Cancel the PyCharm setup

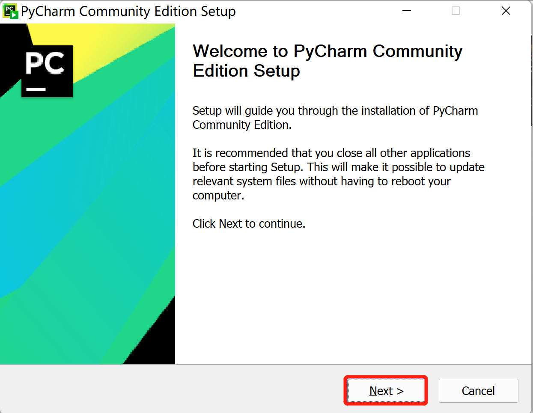coord(478,391)
